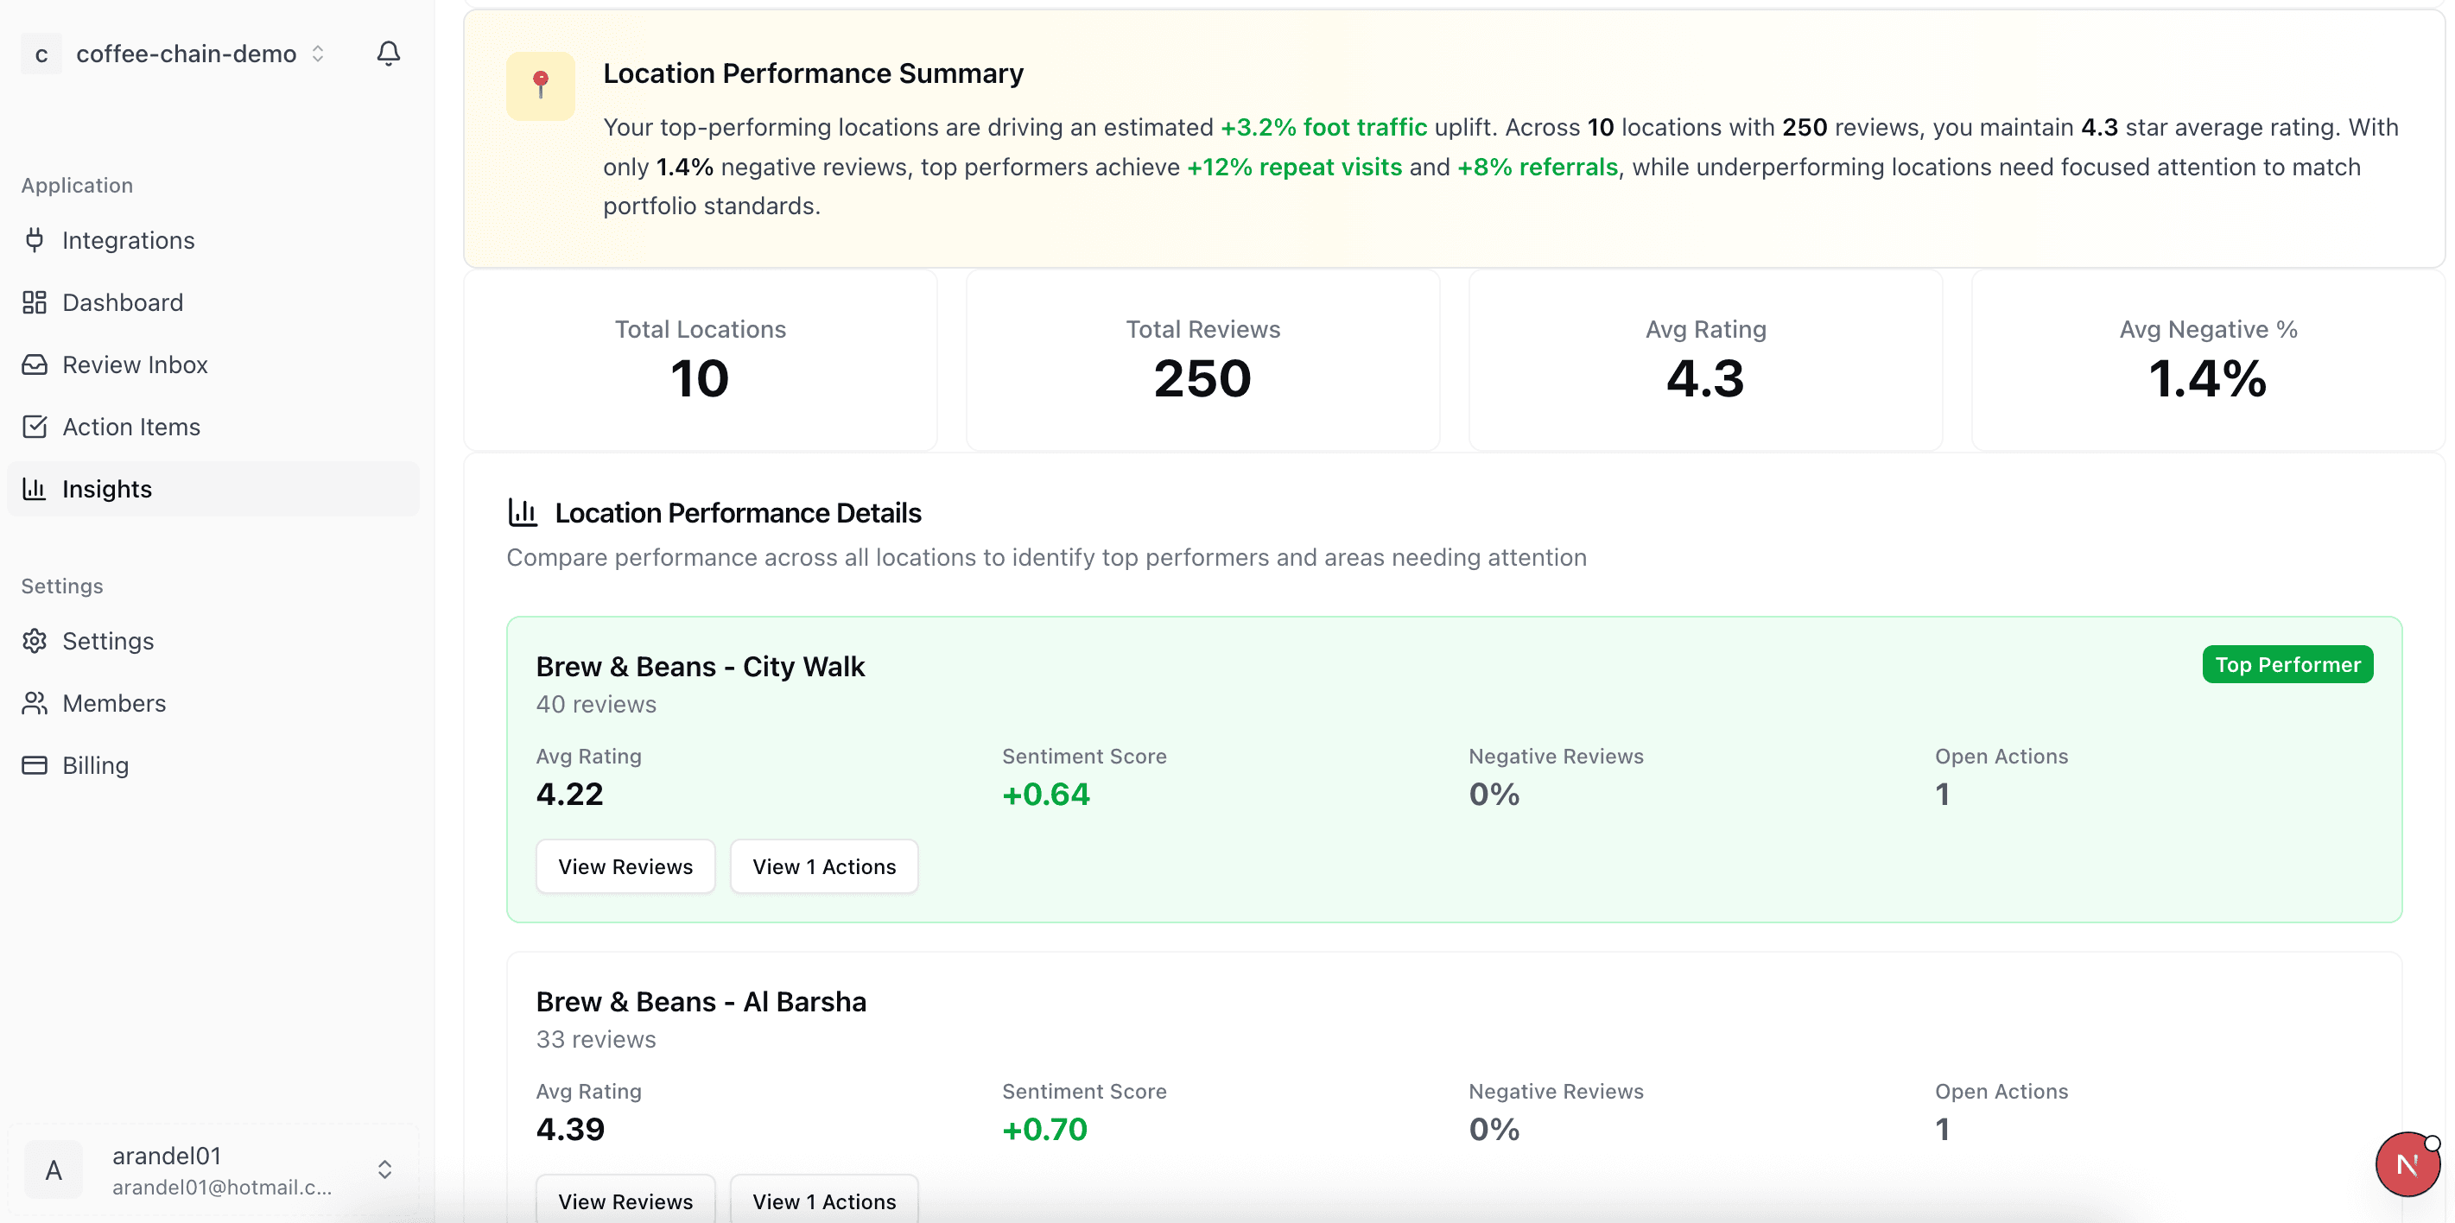Select the Dashboard grid icon
Viewport: 2455px width, 1223px height.
[x=35, y=302]
